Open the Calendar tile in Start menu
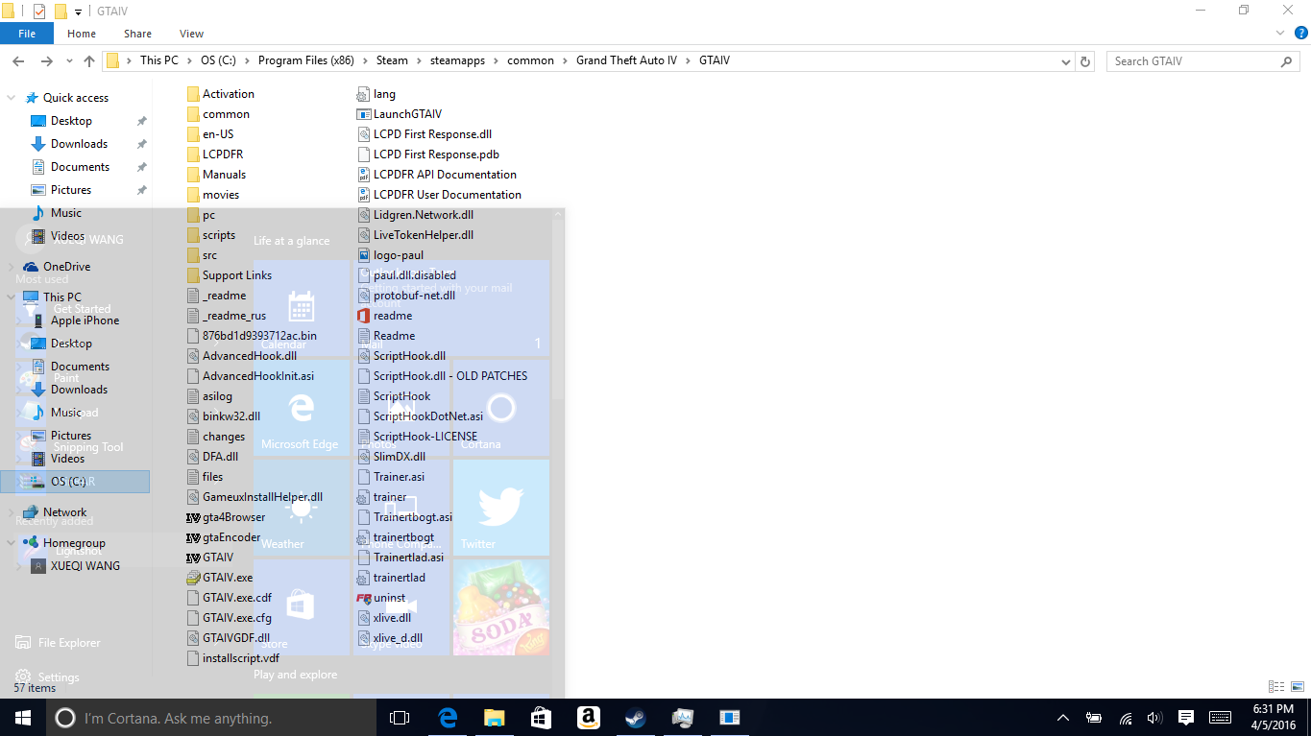1311x736 pixels. coord(302,308)
